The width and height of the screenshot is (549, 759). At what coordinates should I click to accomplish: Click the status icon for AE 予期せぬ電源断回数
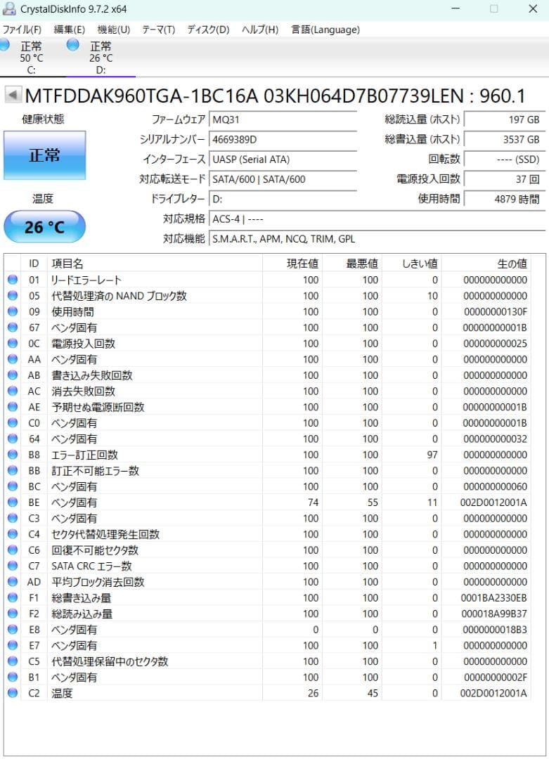13,407
